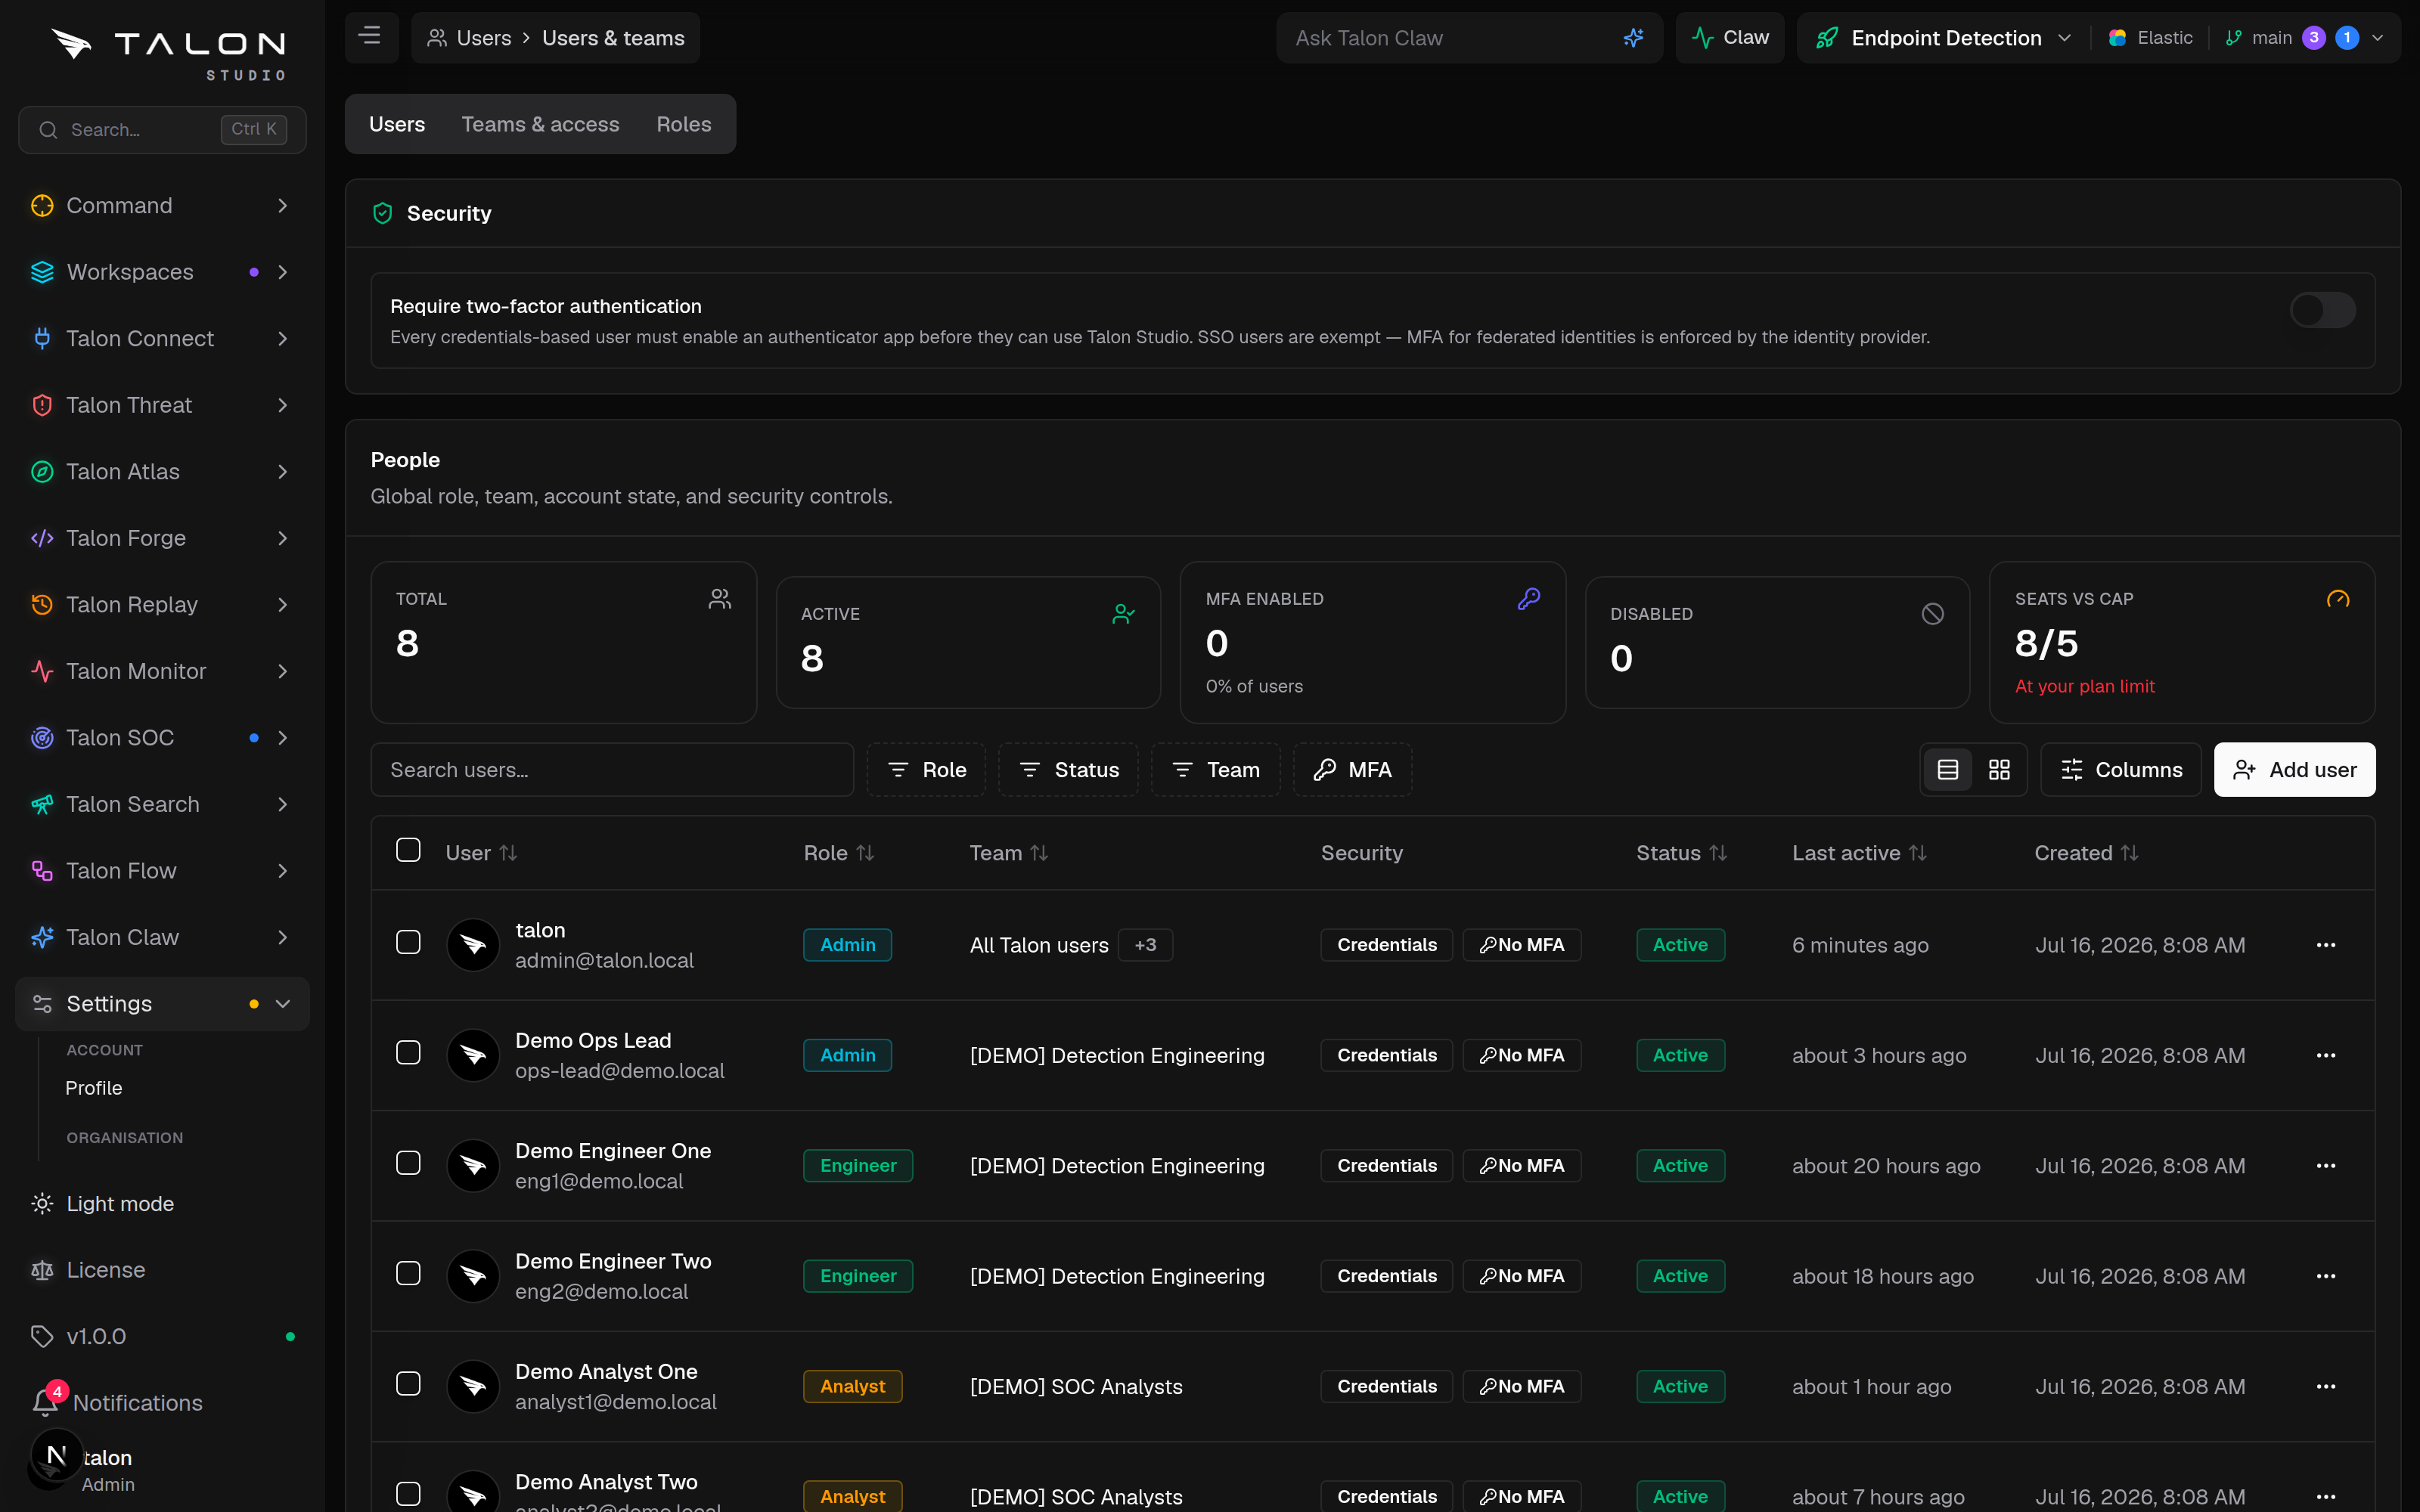Select checkbox for Demo Ops Lead

(x=408, y=1052)
